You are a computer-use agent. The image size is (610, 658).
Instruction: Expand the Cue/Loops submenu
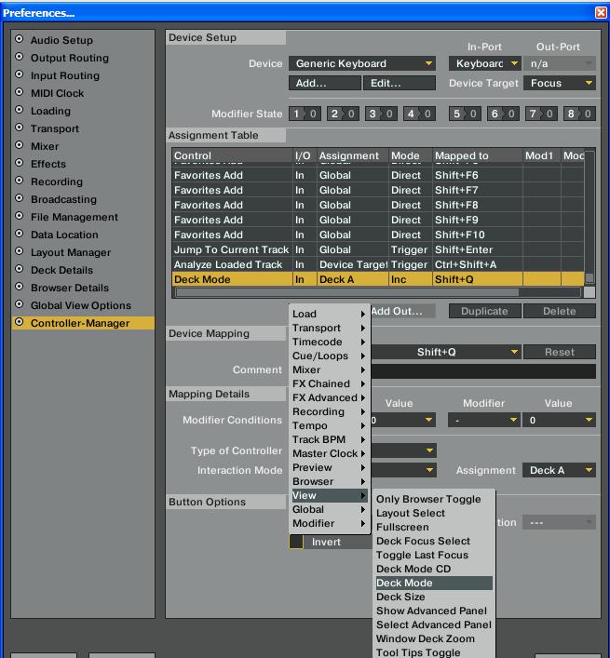click(329, 356)
